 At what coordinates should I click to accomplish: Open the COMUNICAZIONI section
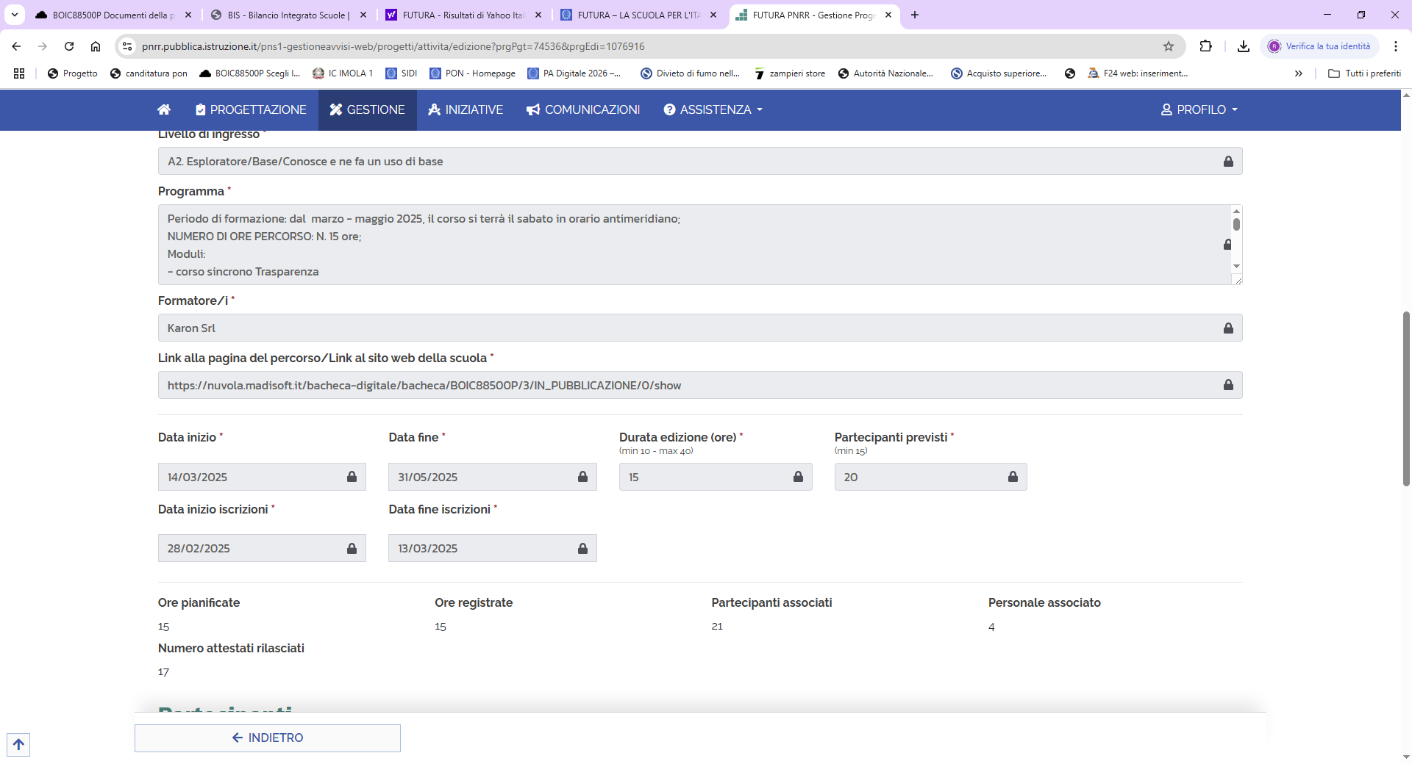click(583, 109)
